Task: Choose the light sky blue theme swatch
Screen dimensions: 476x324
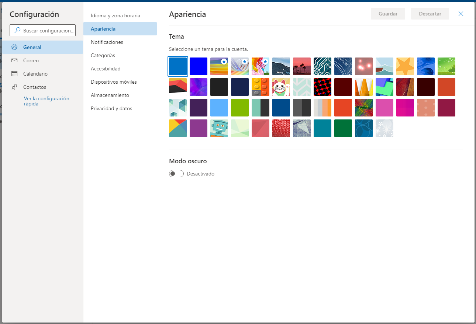Action: [x=219, y=108]
